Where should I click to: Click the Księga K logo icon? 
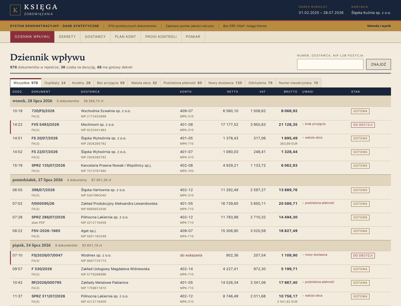tap(15, 10)
